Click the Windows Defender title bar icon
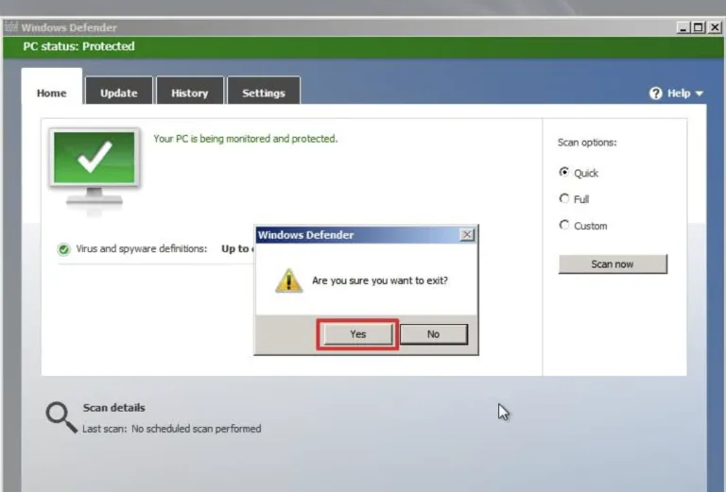Image resolution: width=726 pixels, height=492 pixels. (11, 27)
